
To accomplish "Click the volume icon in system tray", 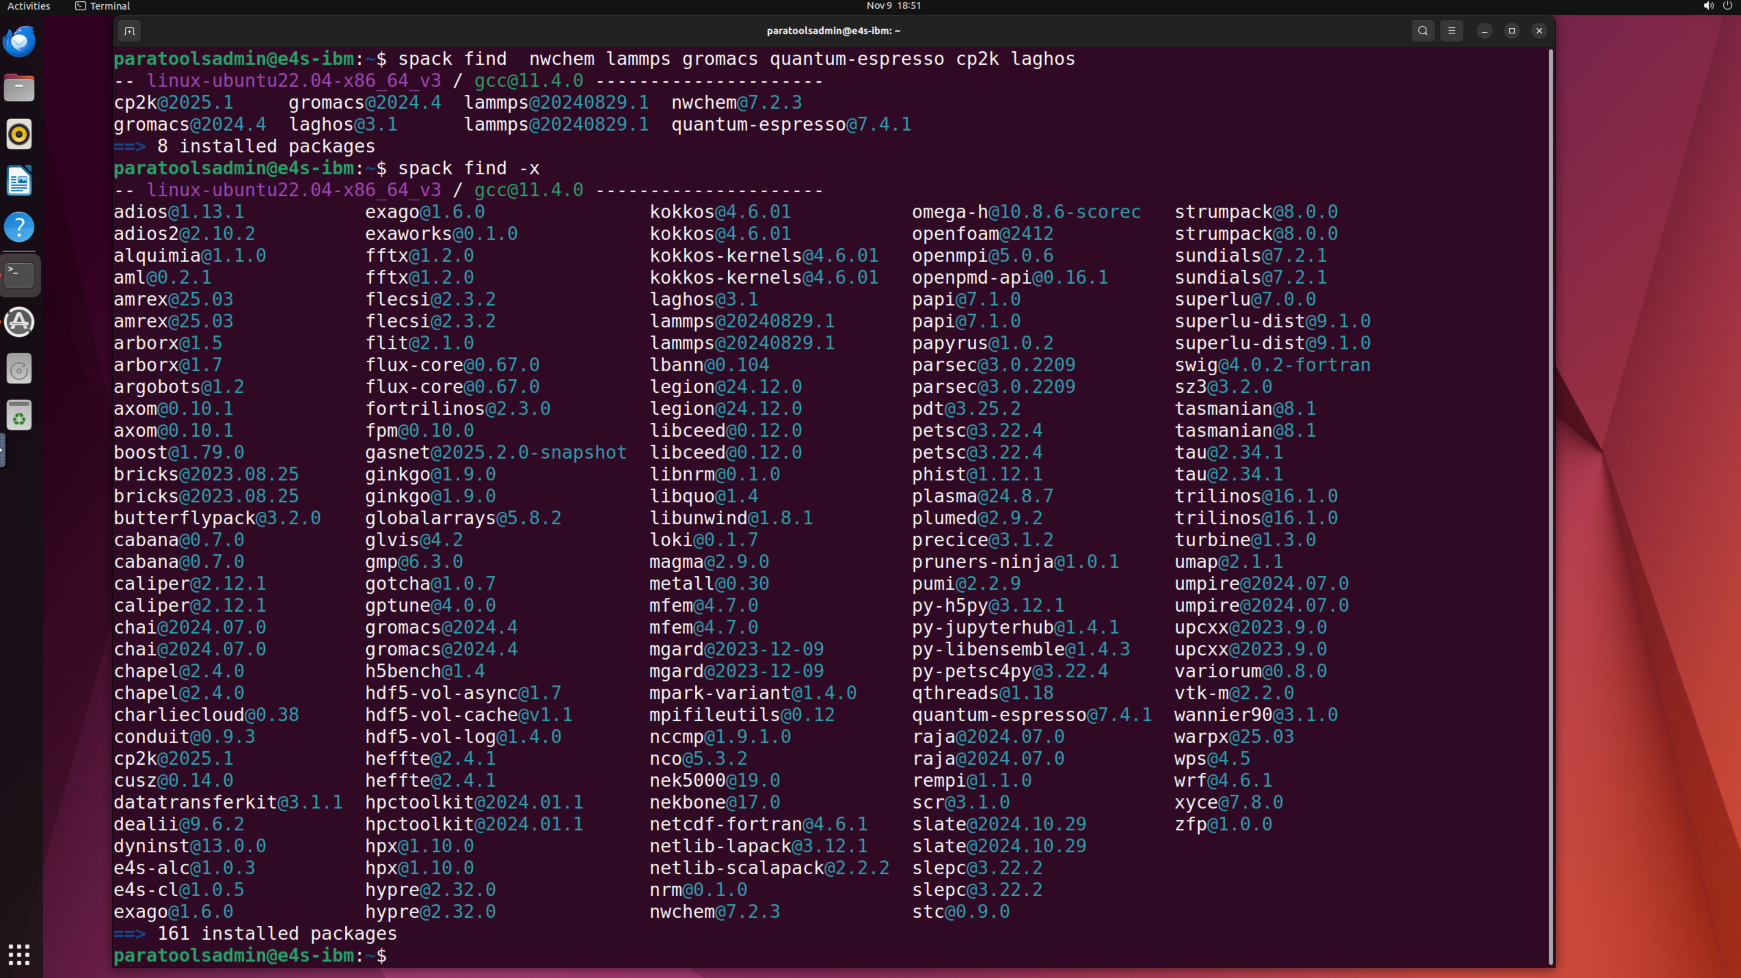I will point(1708,6).
